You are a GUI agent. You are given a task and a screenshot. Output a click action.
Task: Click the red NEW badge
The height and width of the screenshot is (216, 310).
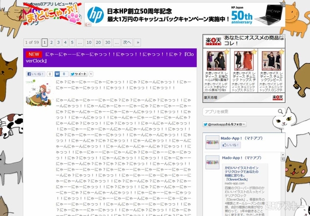34,54
